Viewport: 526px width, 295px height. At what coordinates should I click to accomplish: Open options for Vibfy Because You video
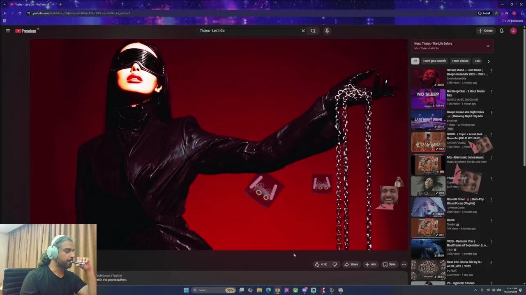(491, 242)
